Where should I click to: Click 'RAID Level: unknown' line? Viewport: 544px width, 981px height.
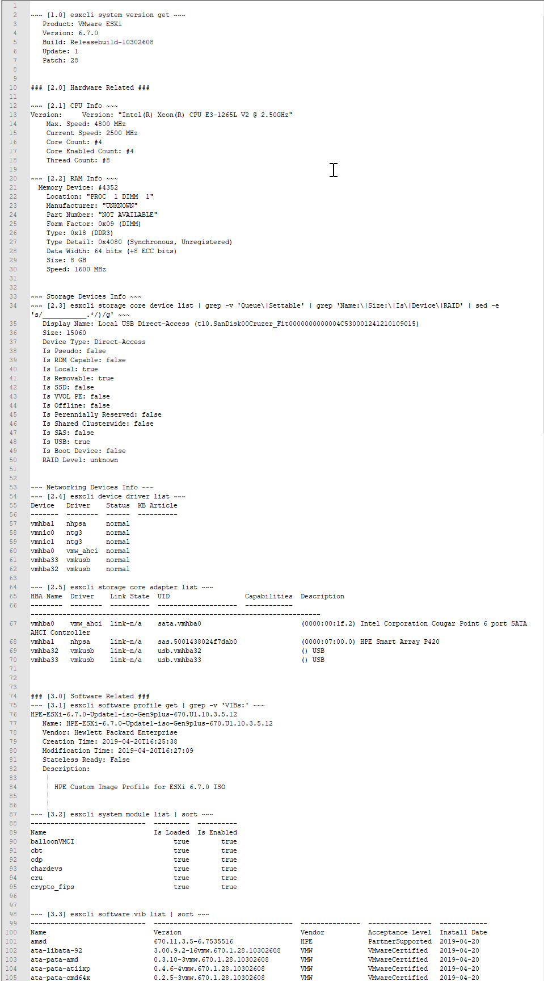pyautogui.click(x=80, y=460)
